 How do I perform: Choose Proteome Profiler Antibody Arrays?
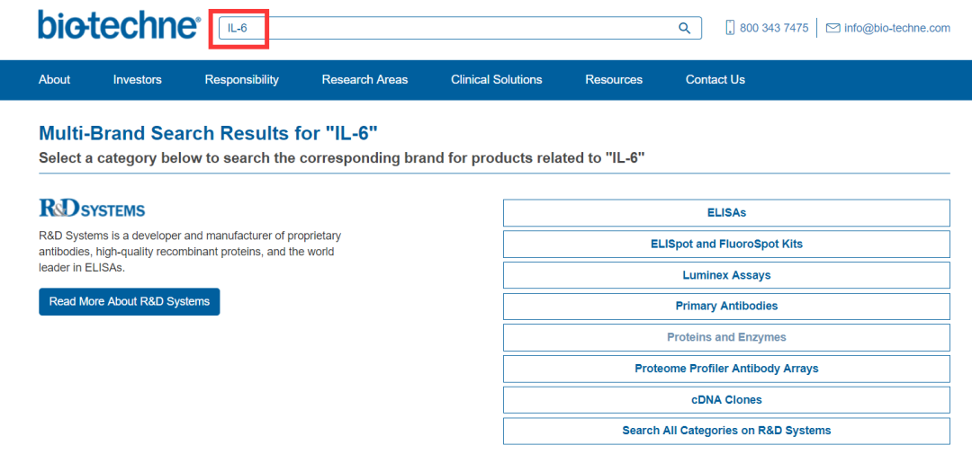(x=726, y=369)
